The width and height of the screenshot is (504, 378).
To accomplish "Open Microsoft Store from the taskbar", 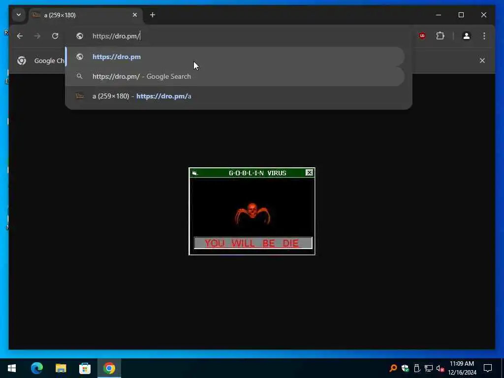I will 85,368.
